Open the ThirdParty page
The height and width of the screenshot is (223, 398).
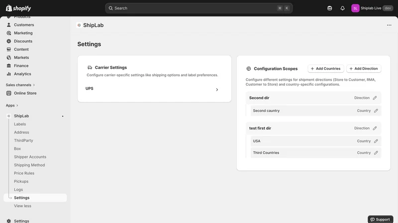23,140
